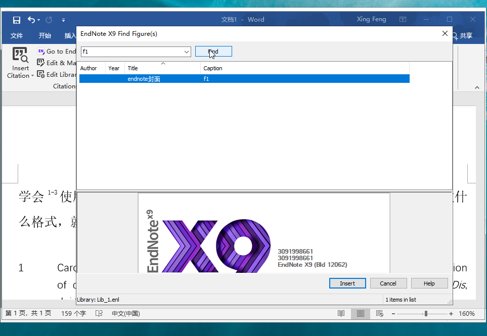The image size is (487, 336).
Task: Open Help for Find Figure dialog
Action: click(429, 283)
